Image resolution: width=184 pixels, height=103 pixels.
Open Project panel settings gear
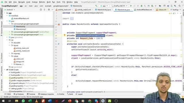pos(49,9)
